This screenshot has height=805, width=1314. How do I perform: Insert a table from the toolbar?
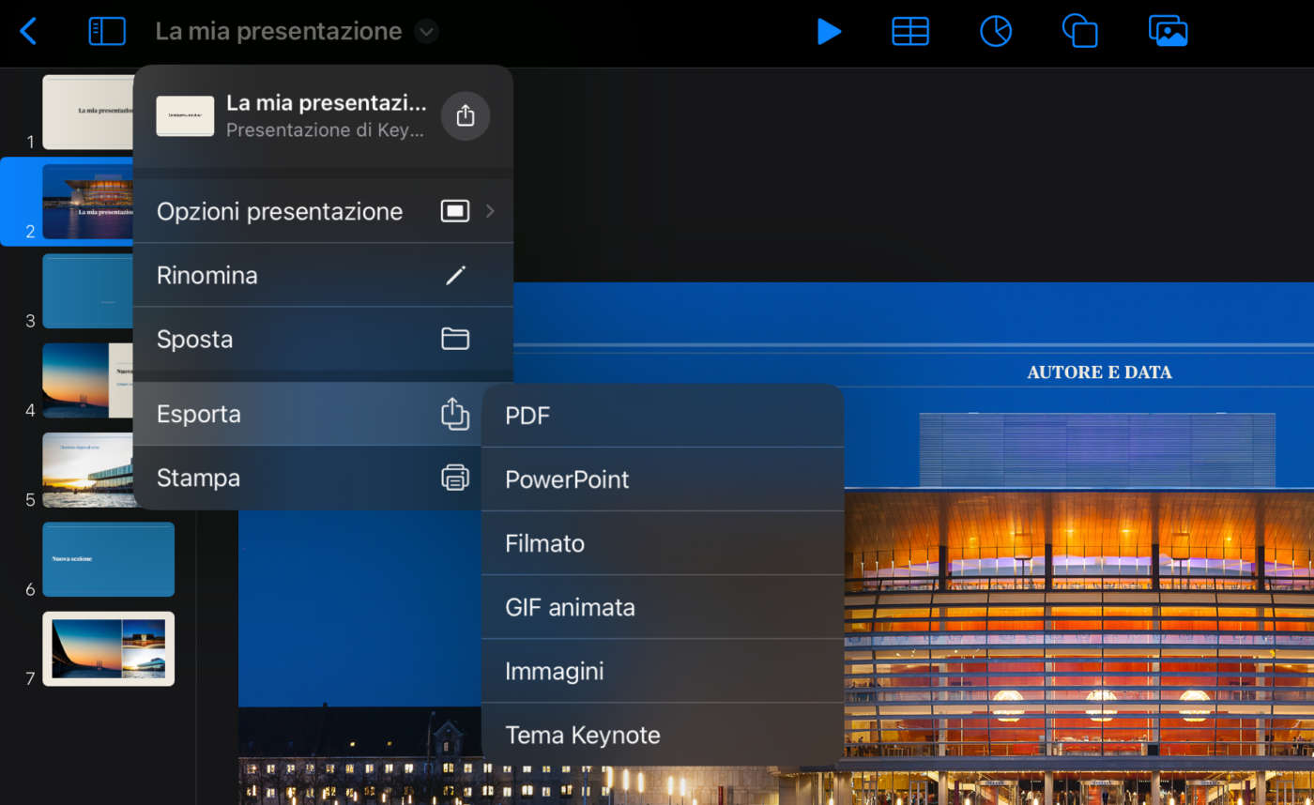(910, 31)
